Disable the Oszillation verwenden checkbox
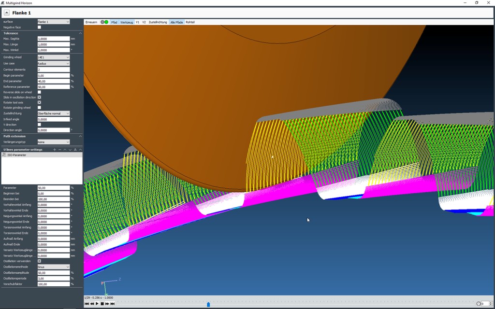 [40, 261]
